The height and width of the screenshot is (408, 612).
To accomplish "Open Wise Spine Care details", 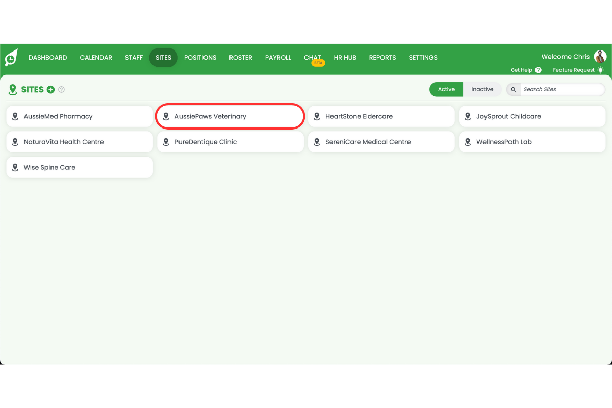I will [x=80, y=167].
